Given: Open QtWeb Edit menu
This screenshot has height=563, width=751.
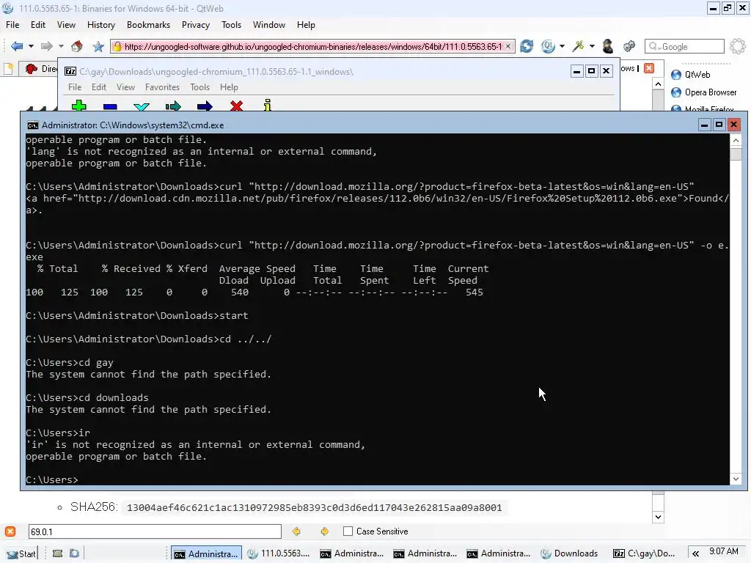Looking at the screenshot, I should click(x=38, y=25).
